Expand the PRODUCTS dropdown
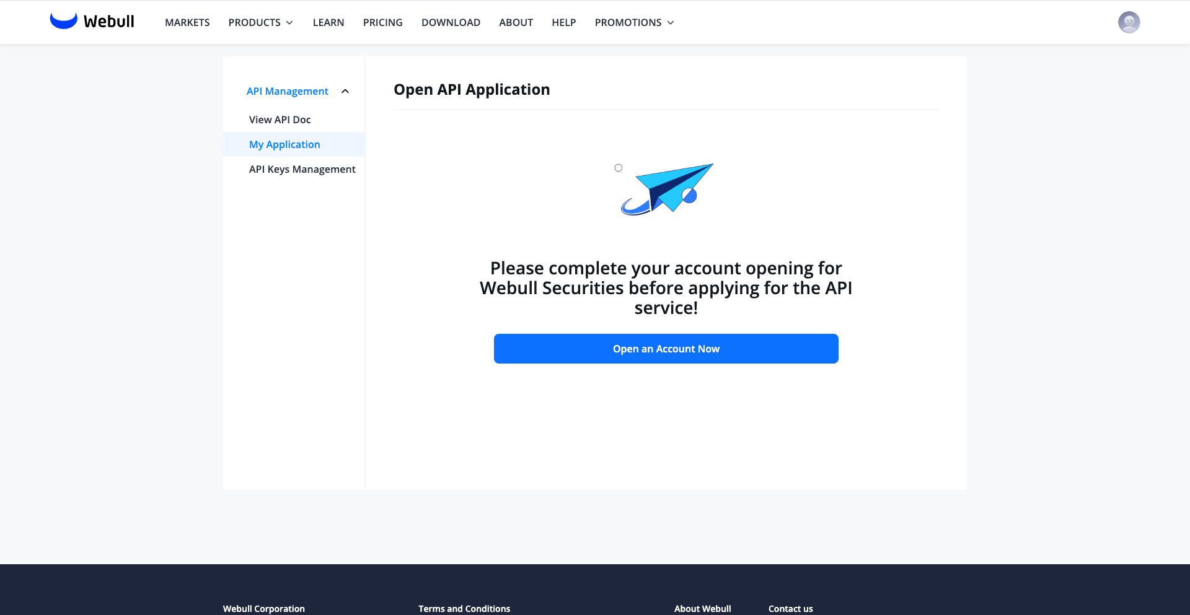The height and width of the screenshot is (615, 1190). [261, 22]
